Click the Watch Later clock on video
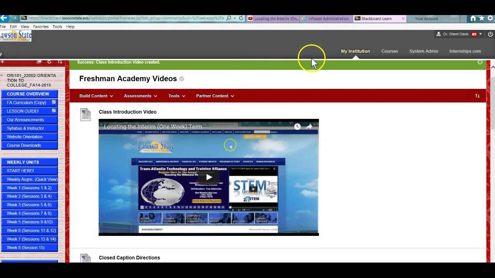495x278 pixels. tap(297, 127)
